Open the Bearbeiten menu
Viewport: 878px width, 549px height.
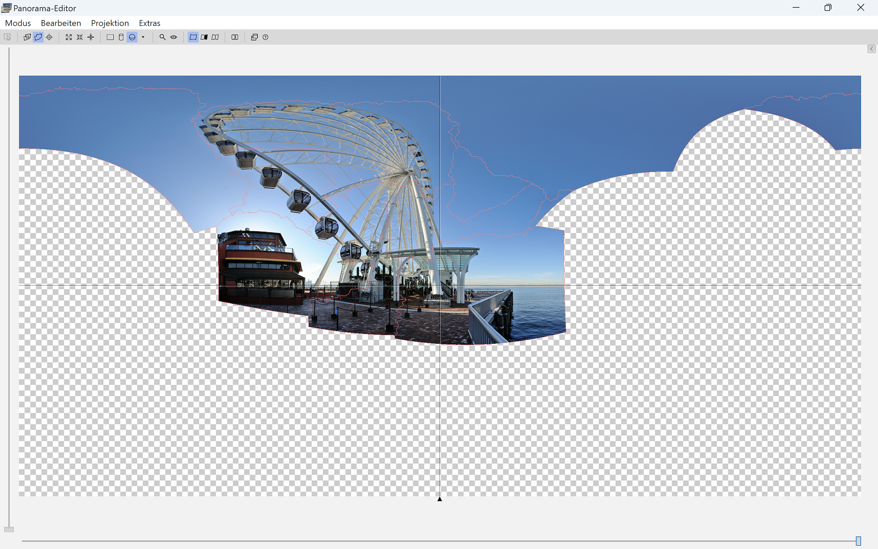[61, 23]
